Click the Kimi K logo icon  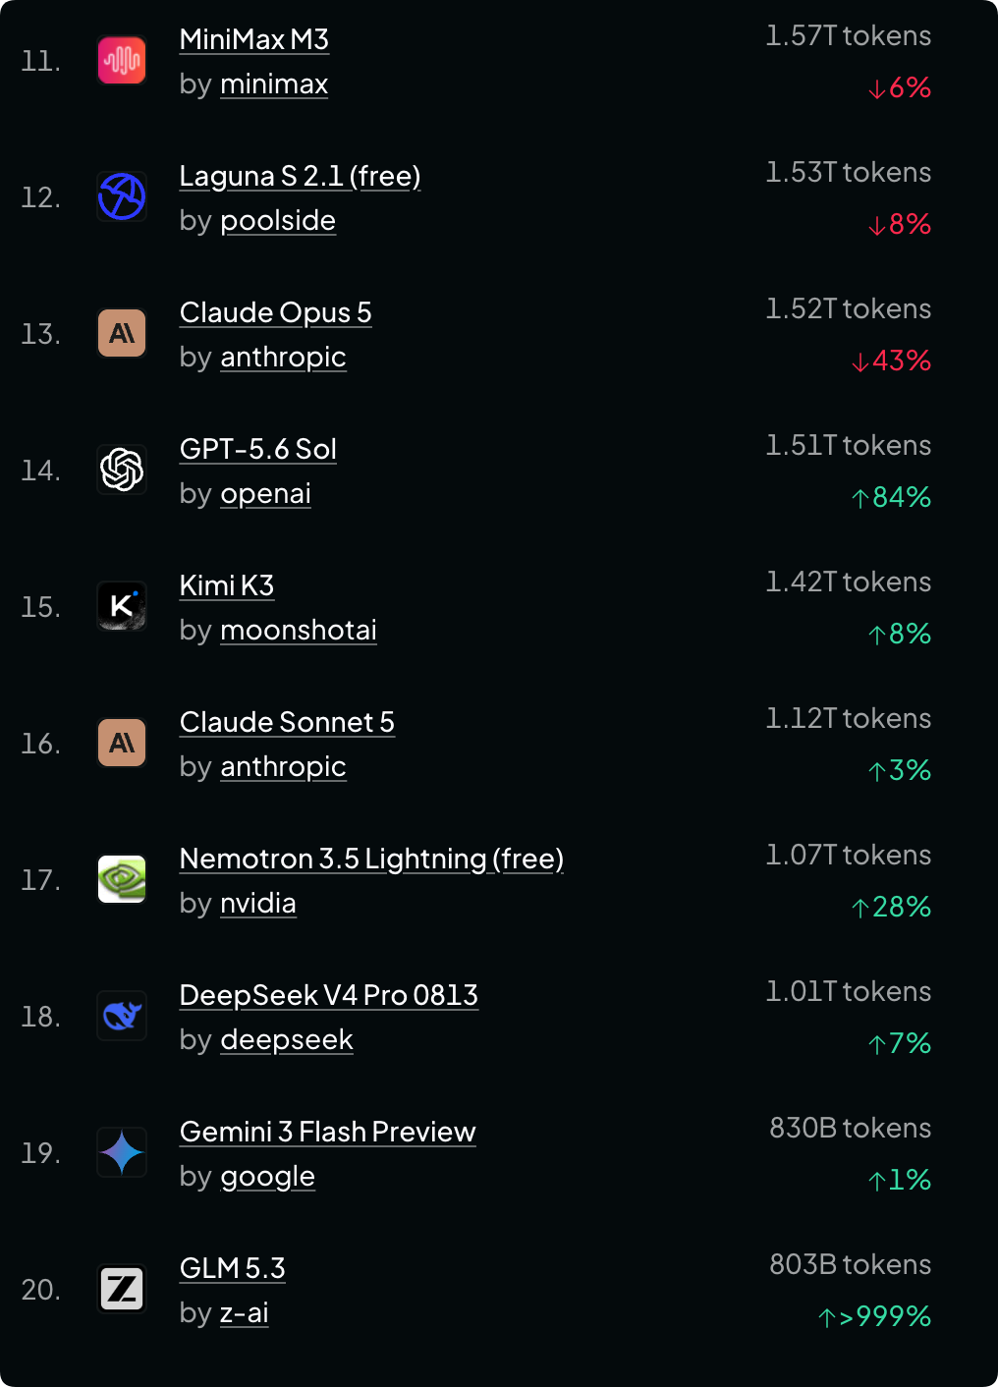point(122,606)
